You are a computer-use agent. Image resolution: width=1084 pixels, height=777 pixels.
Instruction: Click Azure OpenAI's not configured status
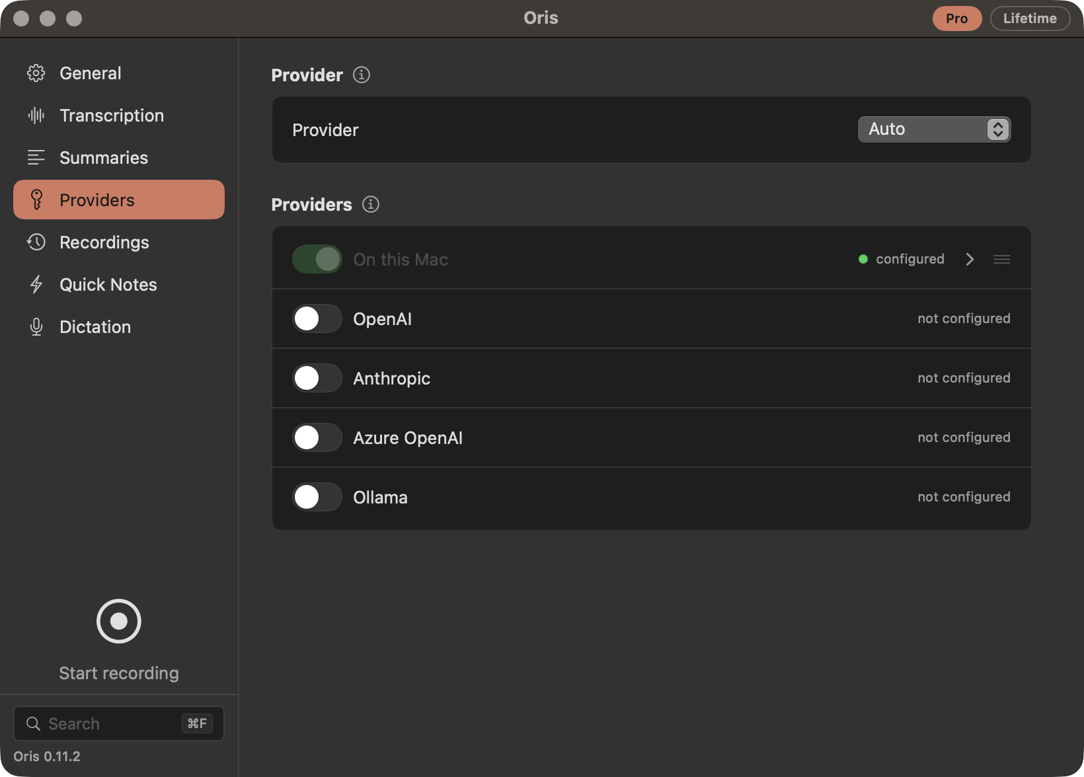964,437
